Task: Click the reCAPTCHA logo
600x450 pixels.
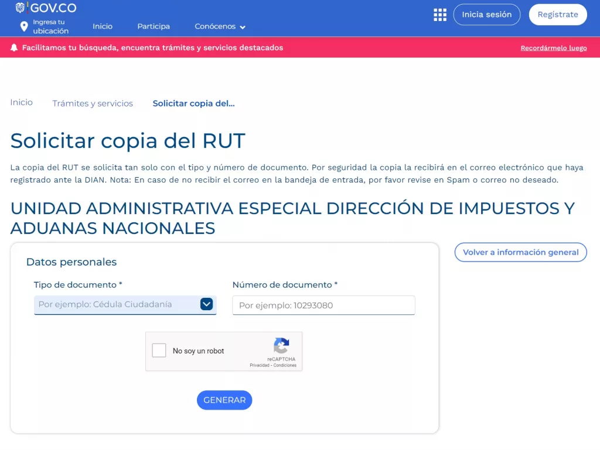Action: (x=281, y=345)
